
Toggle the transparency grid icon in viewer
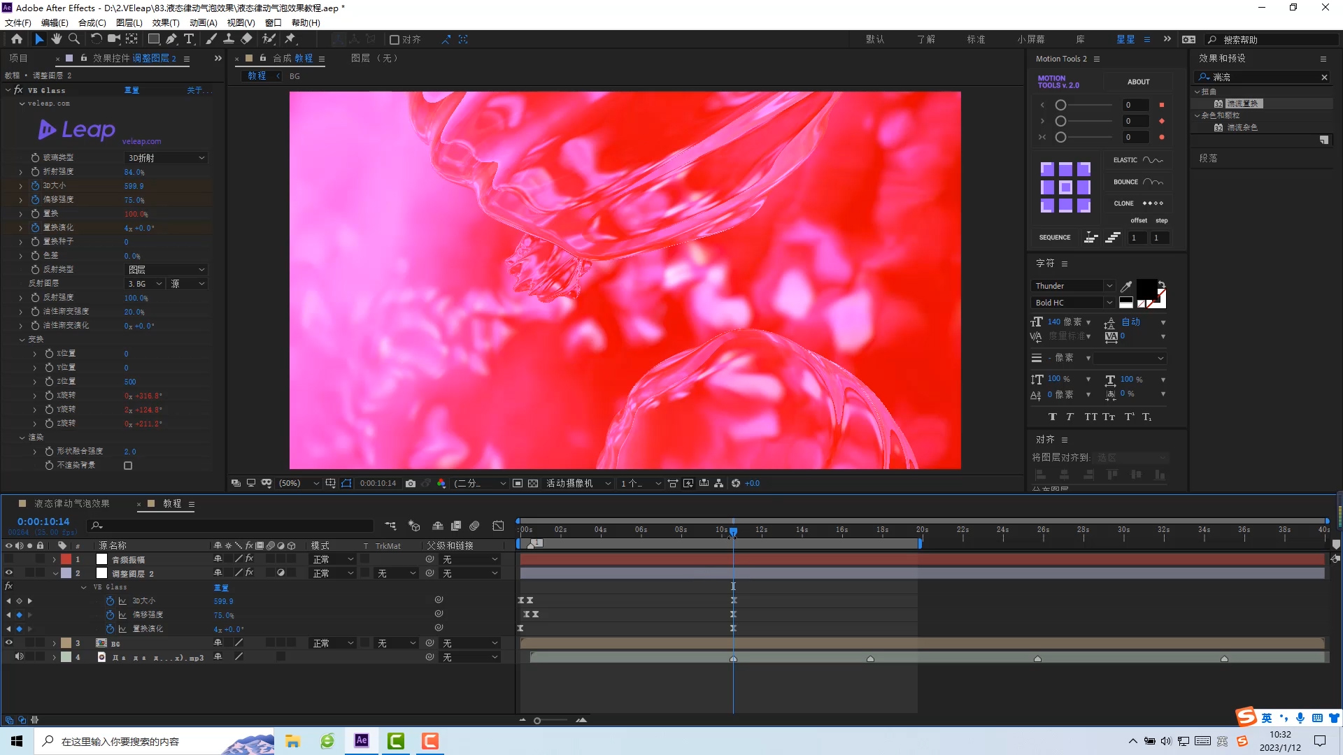point(533,483)
